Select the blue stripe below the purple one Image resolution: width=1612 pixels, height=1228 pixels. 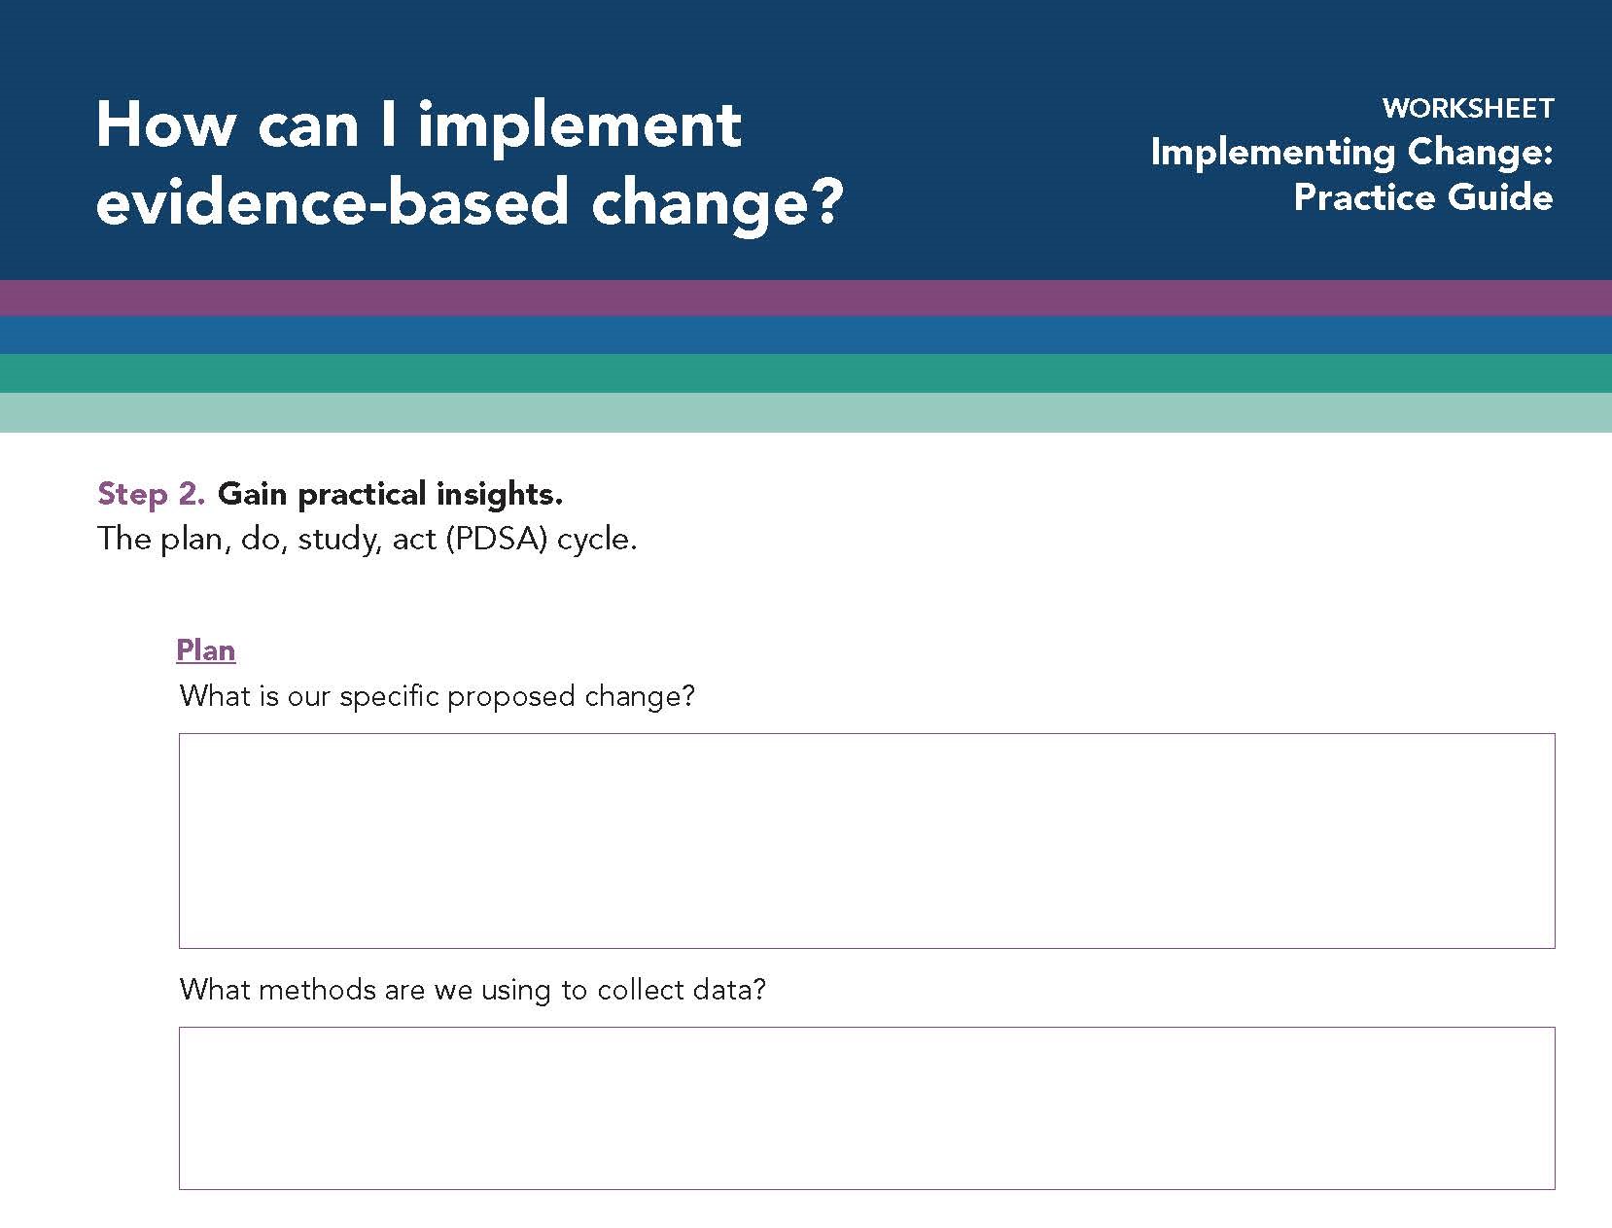tap(806, 335)
